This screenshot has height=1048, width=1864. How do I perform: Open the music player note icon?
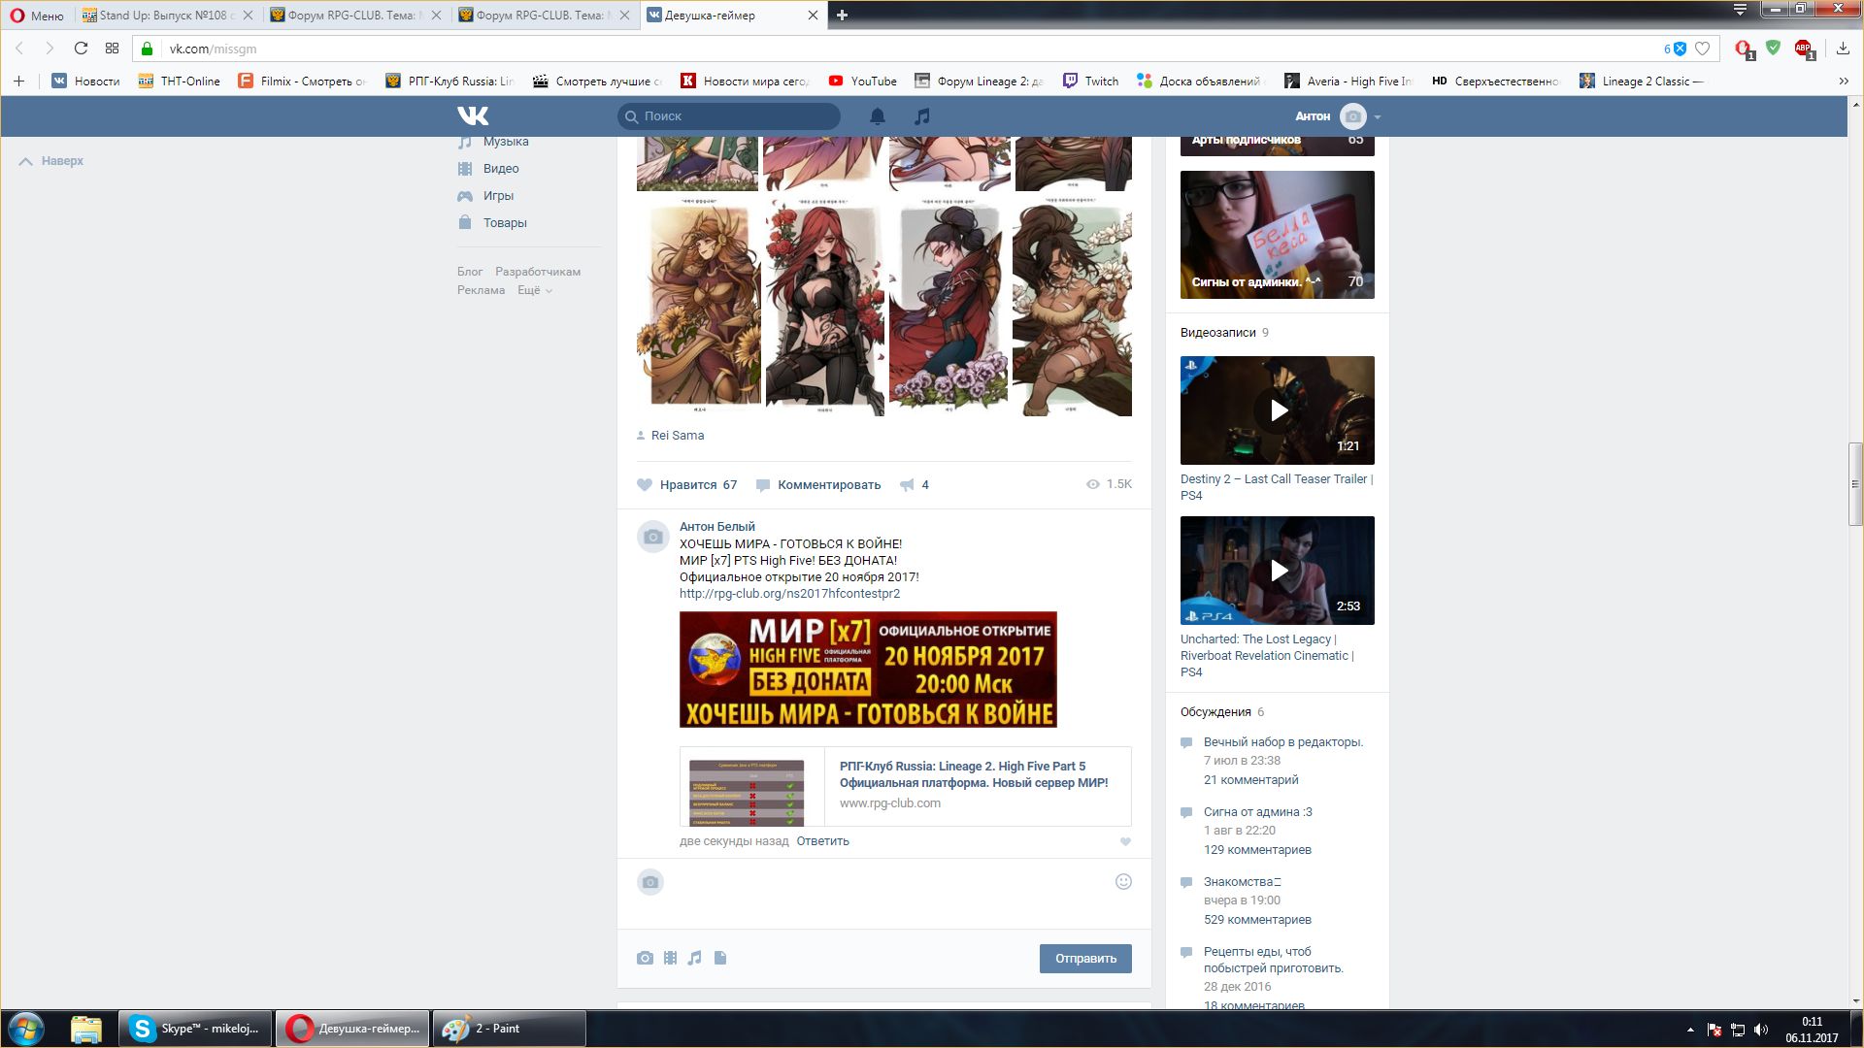pos(921,116)
